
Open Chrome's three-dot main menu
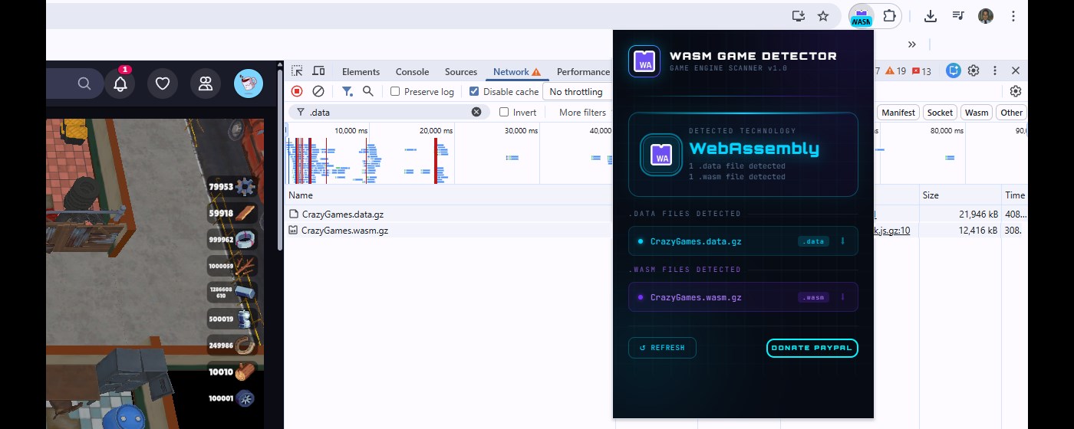(x=1013, y=16)
